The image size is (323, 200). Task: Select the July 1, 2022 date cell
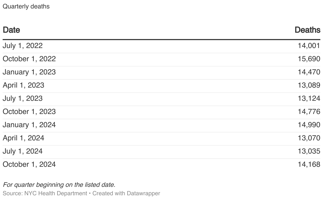[23, 46]
